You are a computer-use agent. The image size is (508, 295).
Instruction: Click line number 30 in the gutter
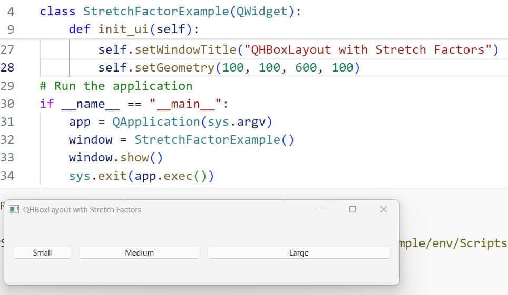(x=7, y=104)
